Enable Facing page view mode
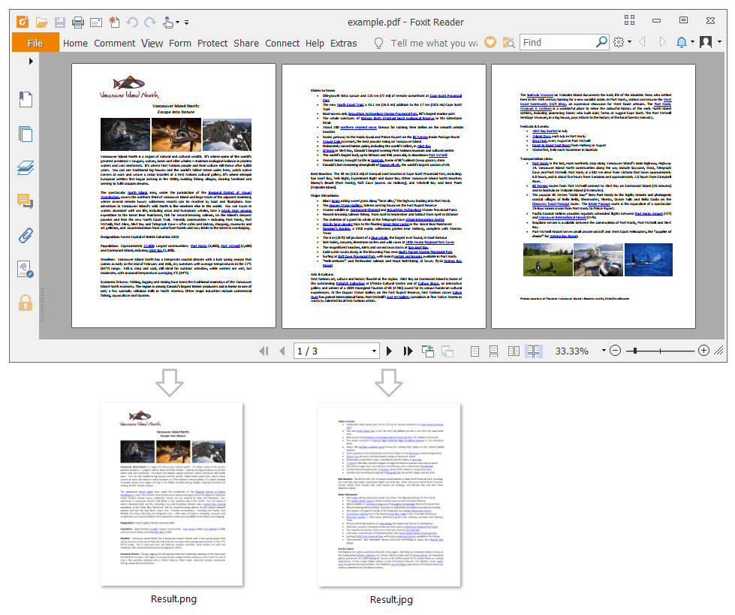This screenshot has width=735, height=615. point(514,350)
